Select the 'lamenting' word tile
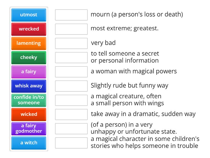This screenshot has width=210, height=158. click(x=29, y=43)
